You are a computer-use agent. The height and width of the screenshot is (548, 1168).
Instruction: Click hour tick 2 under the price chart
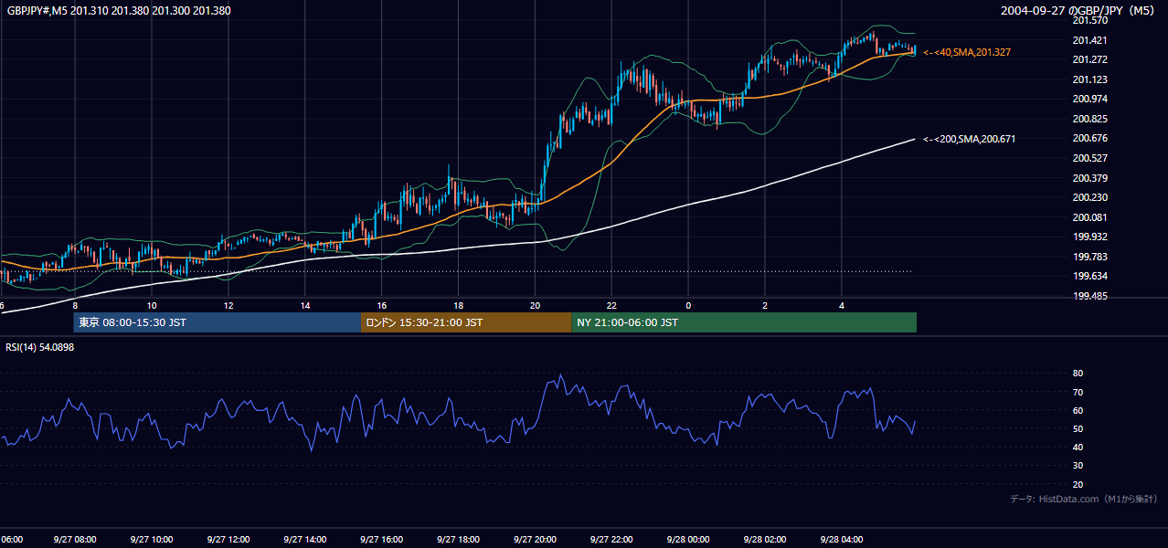765,305
